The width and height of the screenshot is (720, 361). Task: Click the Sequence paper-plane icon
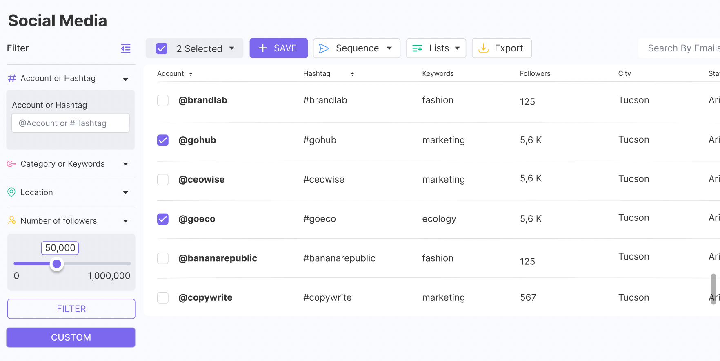coord(324,48)
